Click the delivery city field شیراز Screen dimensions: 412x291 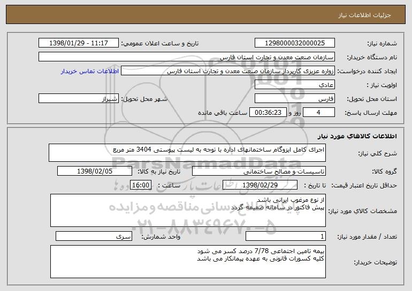tap(79, 98)
